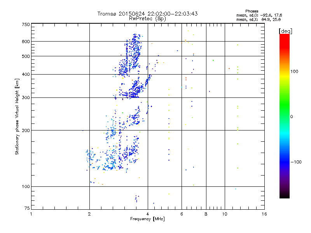
Task: Select the 'mean, sd,O: -92.6, 17.8' line
Action: coord(259,15)
